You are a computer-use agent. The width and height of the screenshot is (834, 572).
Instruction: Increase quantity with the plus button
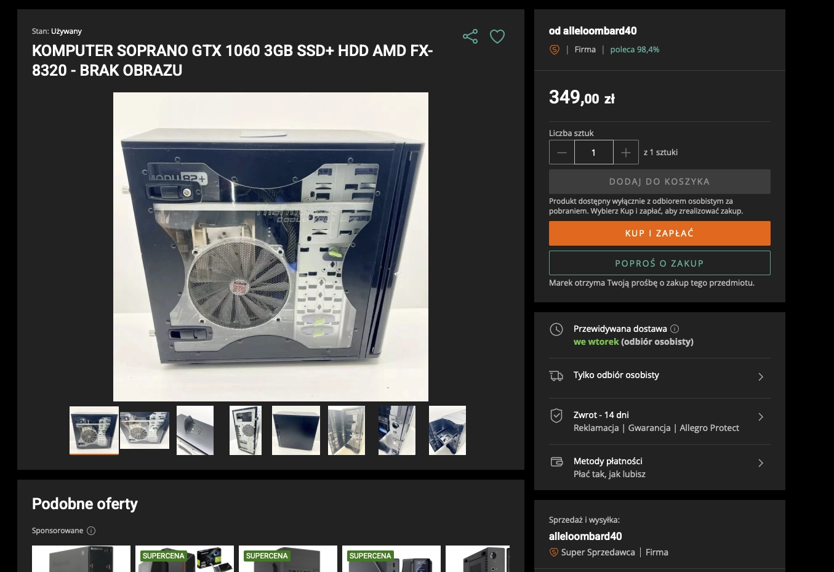626,152
